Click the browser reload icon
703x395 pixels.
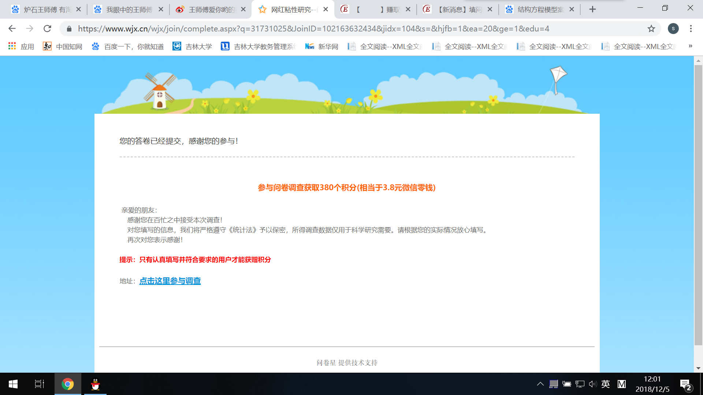tap(47, 29)
